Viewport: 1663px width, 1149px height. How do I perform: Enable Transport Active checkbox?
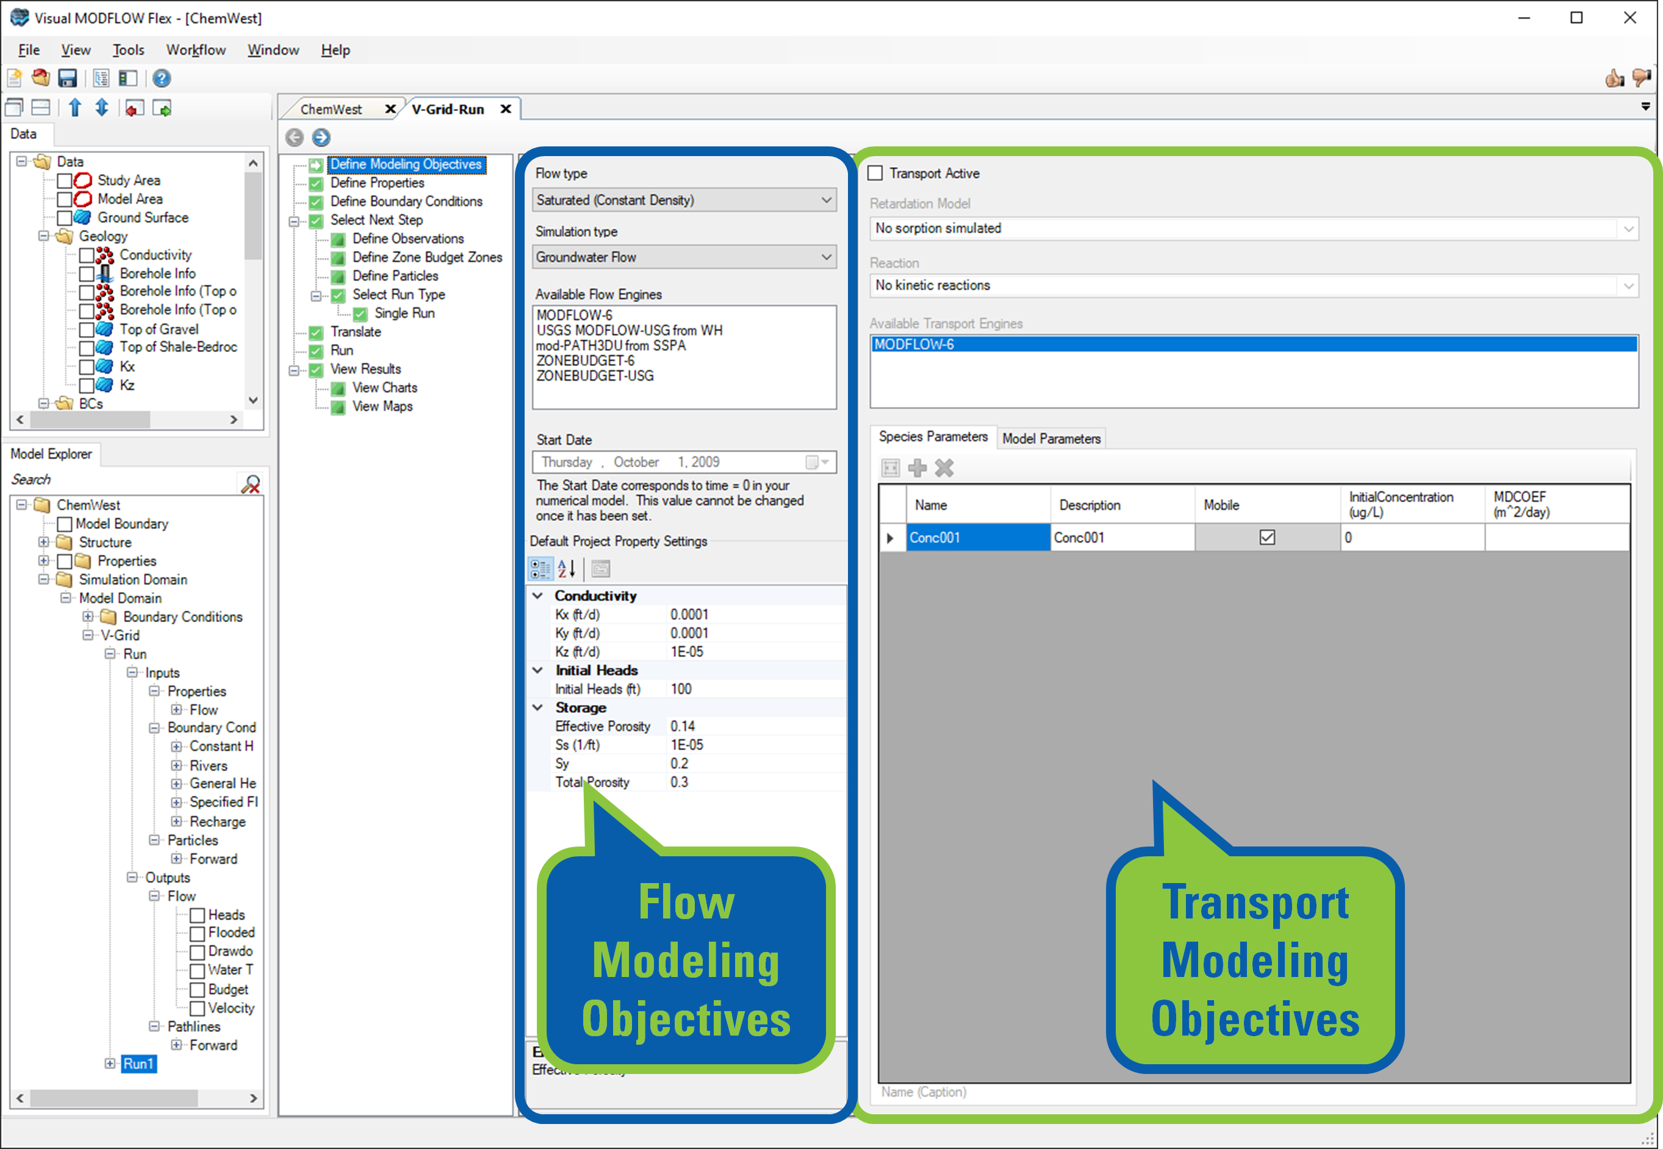pyautogui.click(x=875, y=173)
